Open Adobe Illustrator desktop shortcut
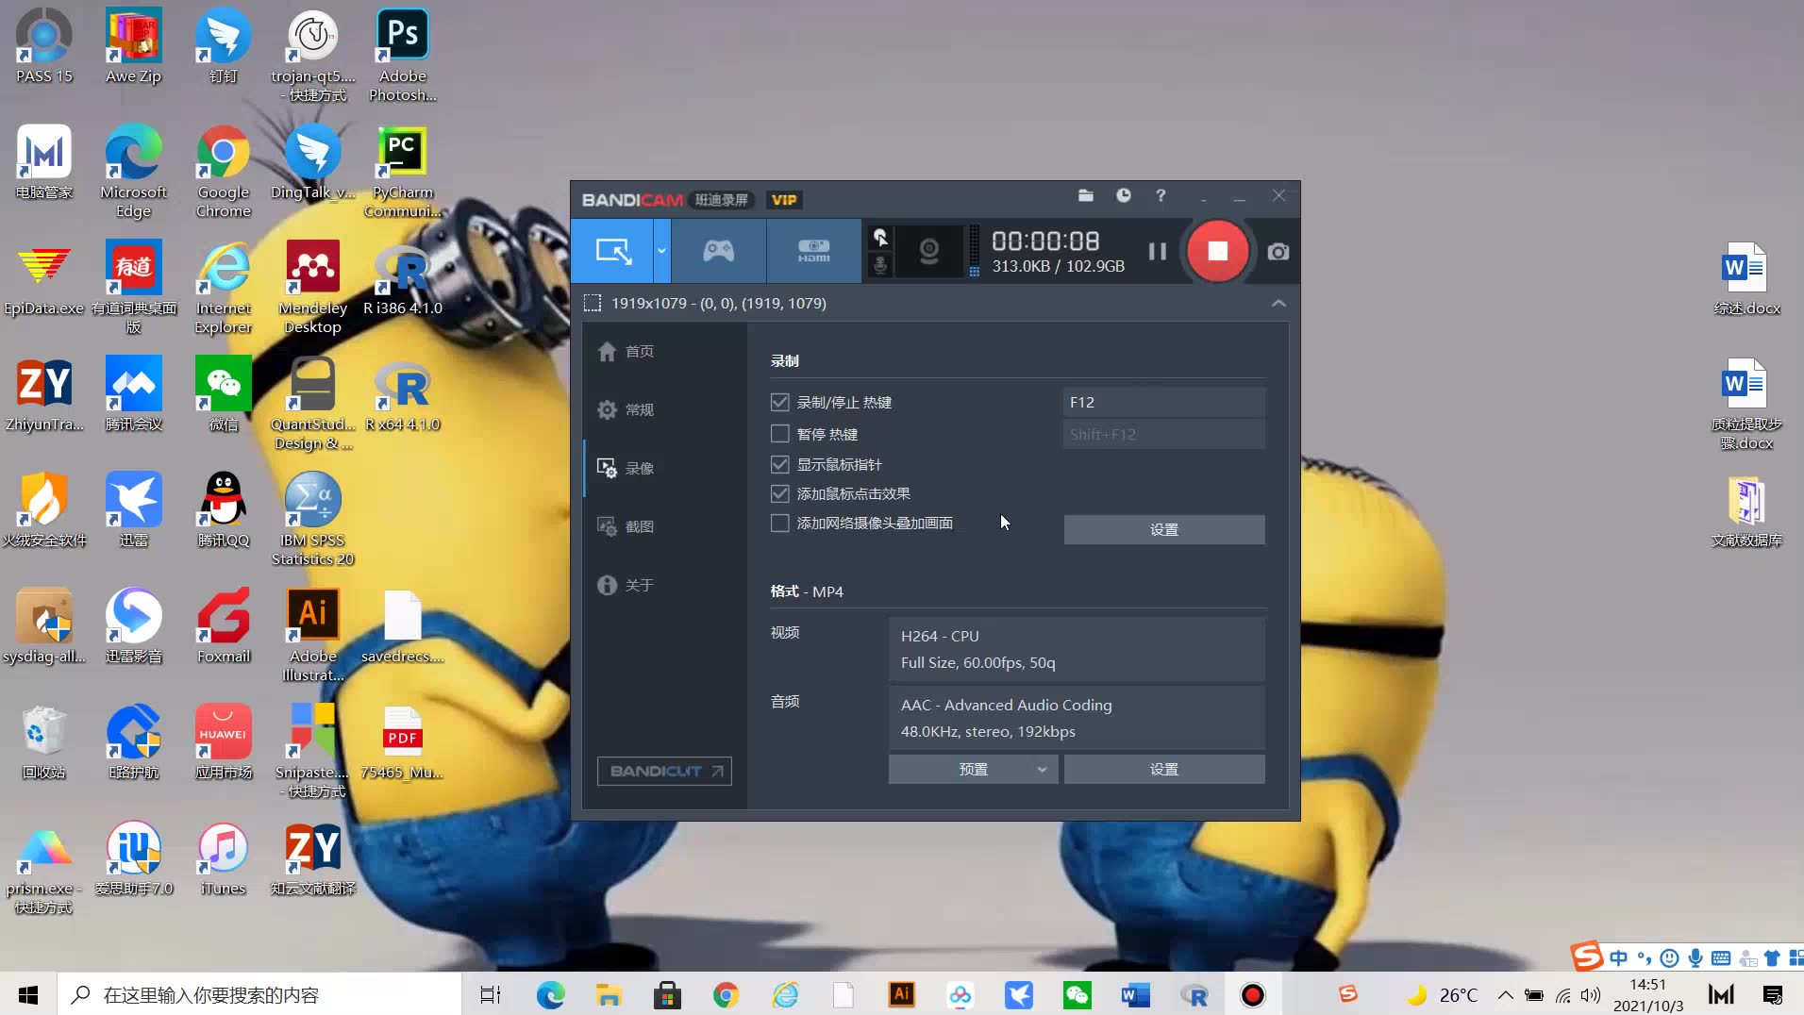 [x=312, y=635]
